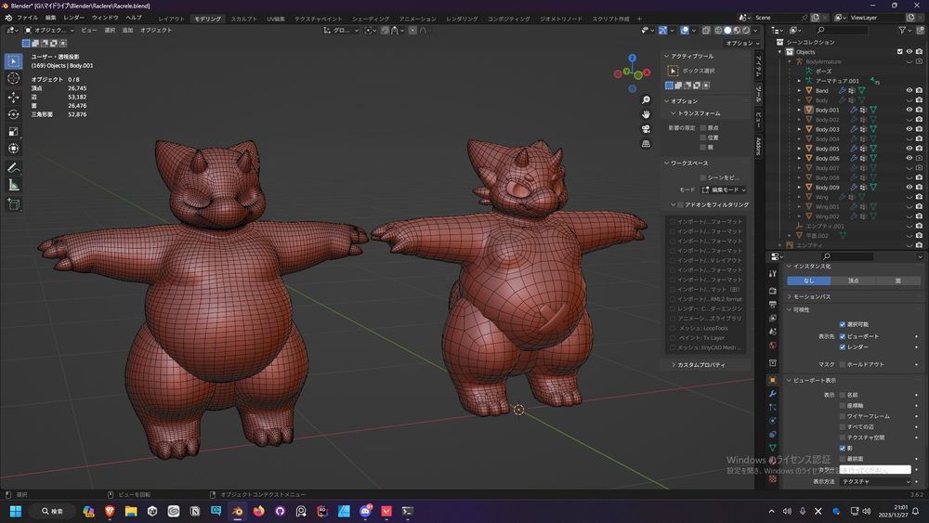Viewport: 929px width, 523px height.
Task: Open File Explorer from taskbar
Action: (131, 511)
